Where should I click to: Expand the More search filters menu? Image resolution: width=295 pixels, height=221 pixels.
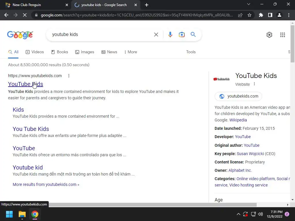[131, 52]
